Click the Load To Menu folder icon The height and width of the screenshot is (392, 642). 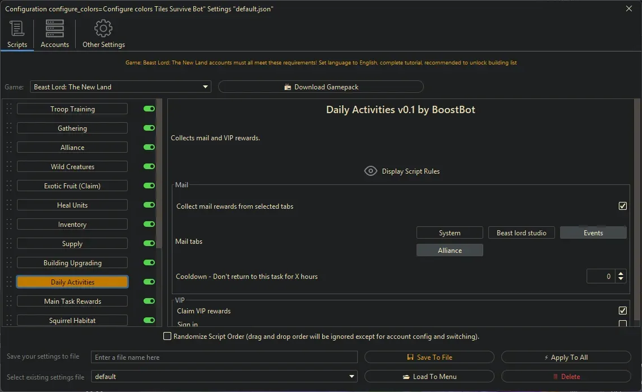(x=406, y=376)
